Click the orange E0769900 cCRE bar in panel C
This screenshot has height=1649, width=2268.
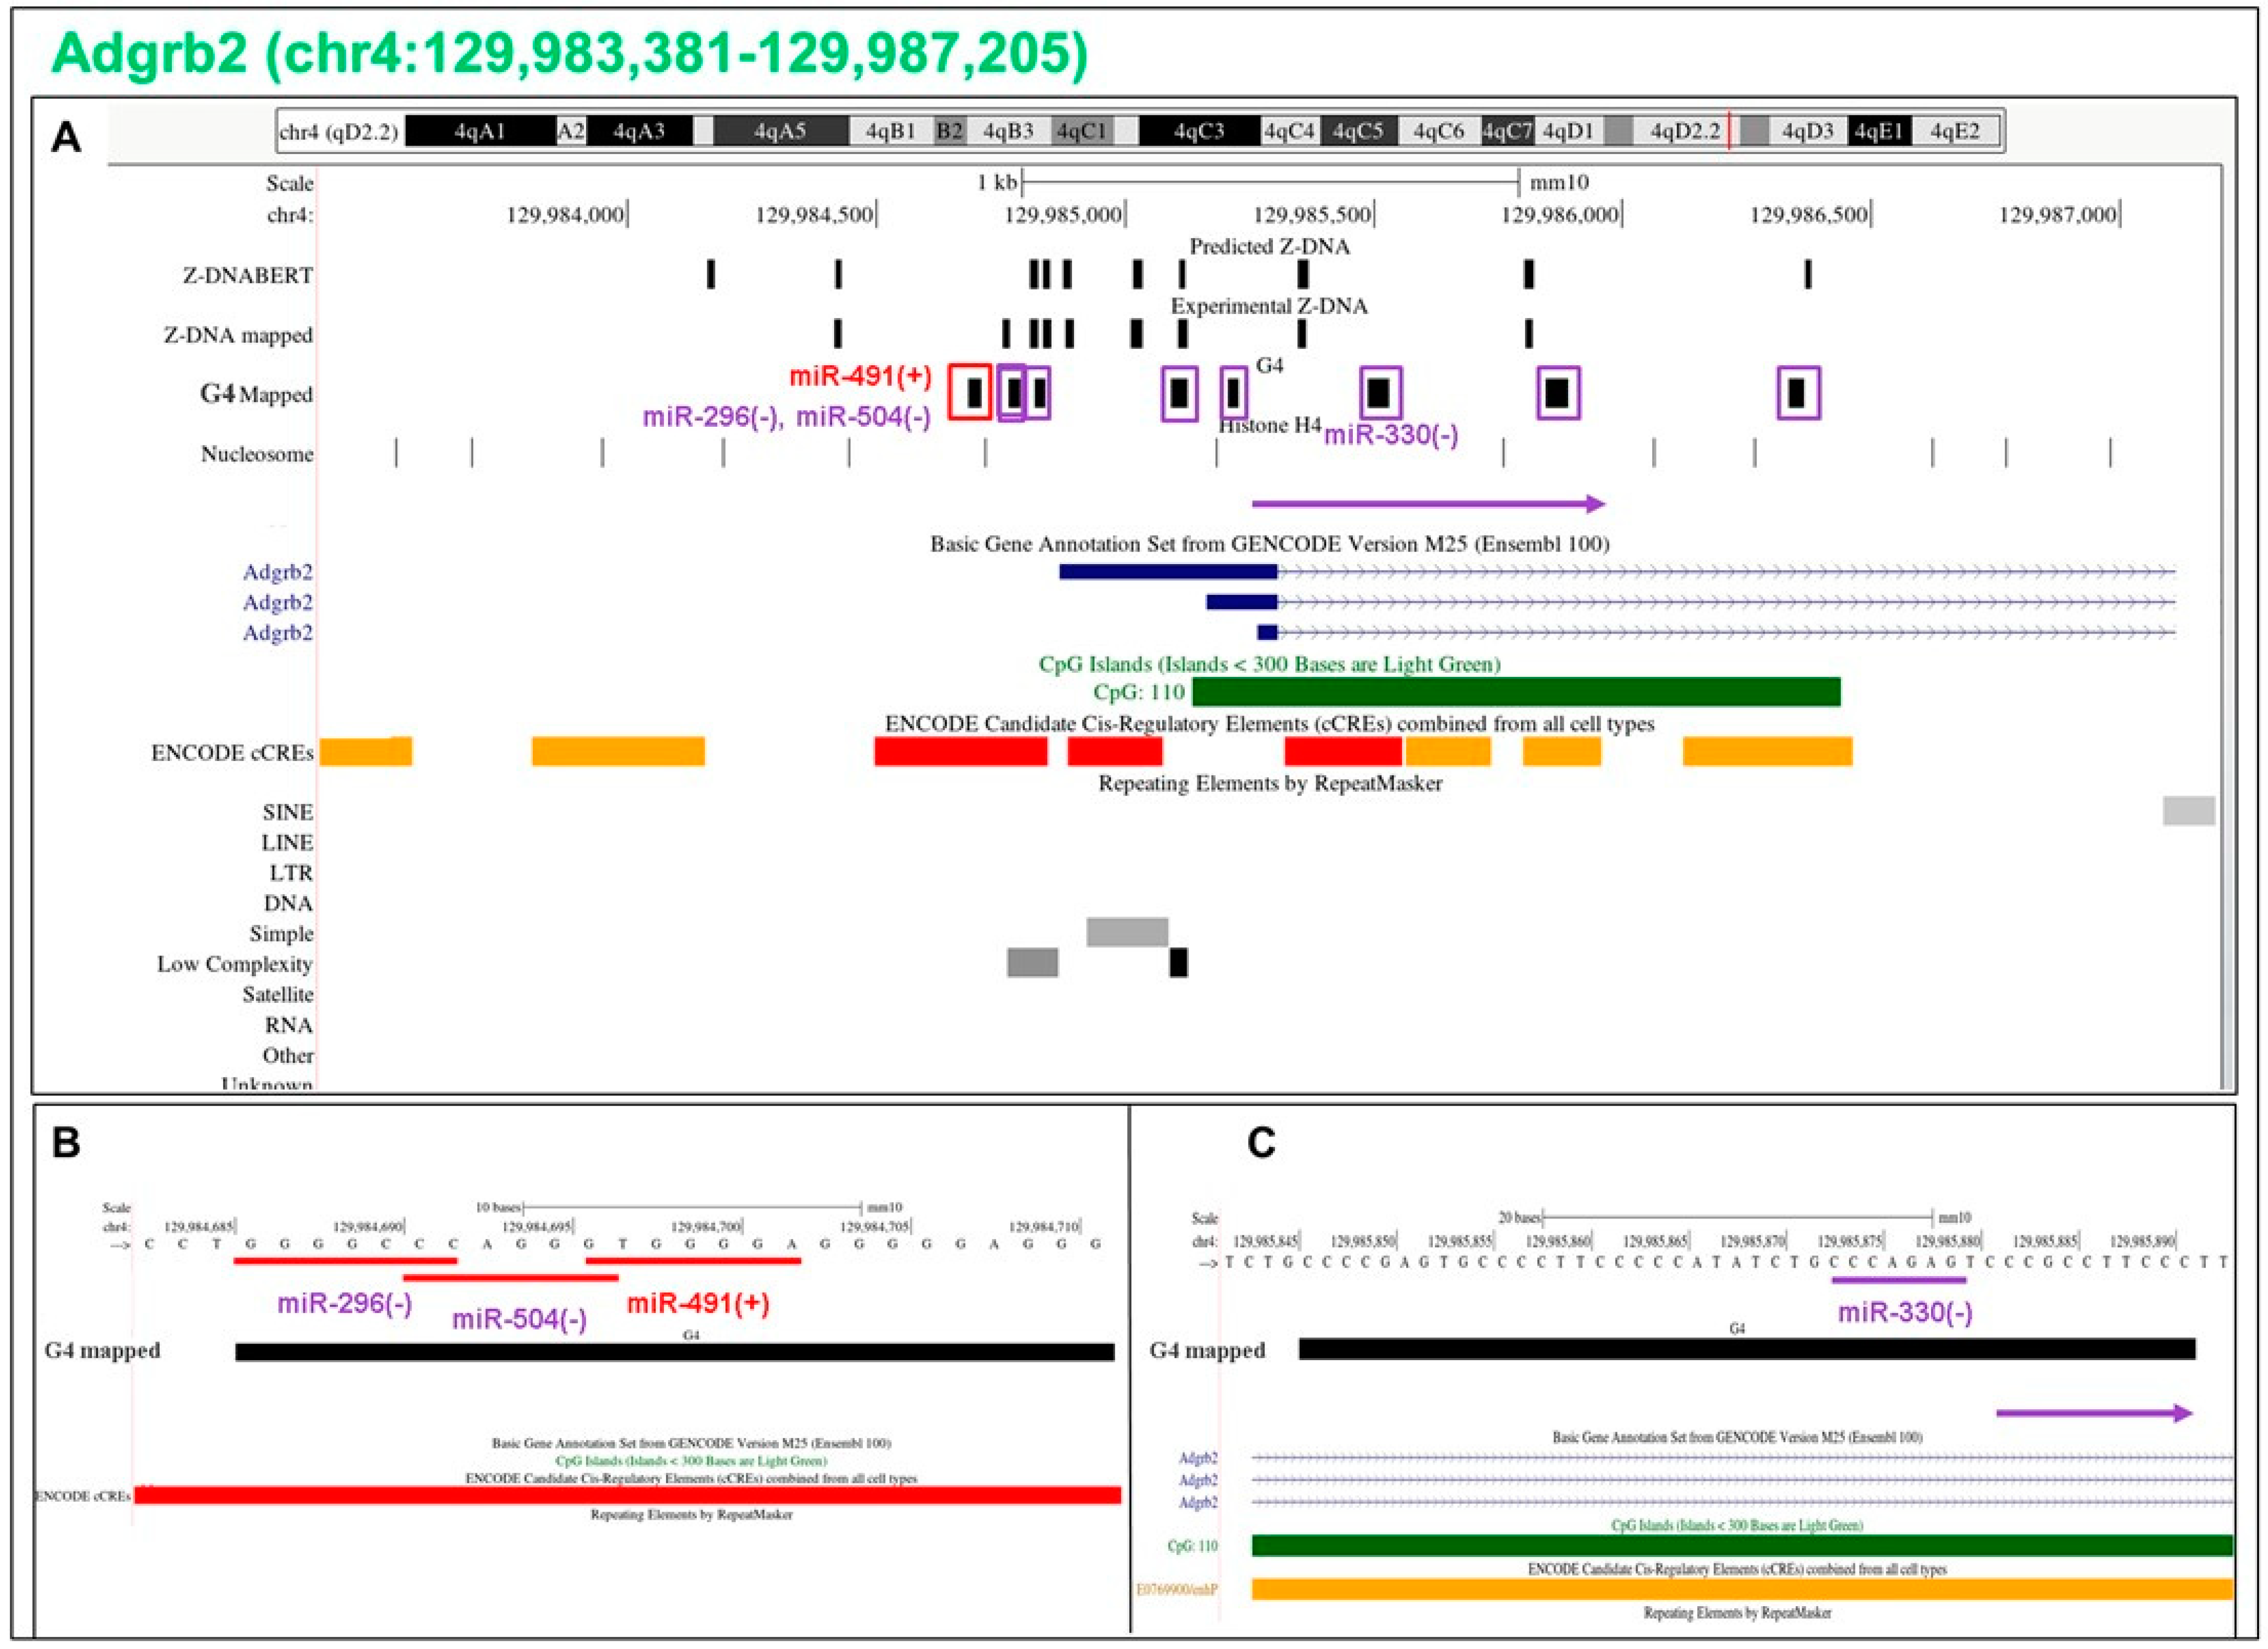click(1741, 1589)
